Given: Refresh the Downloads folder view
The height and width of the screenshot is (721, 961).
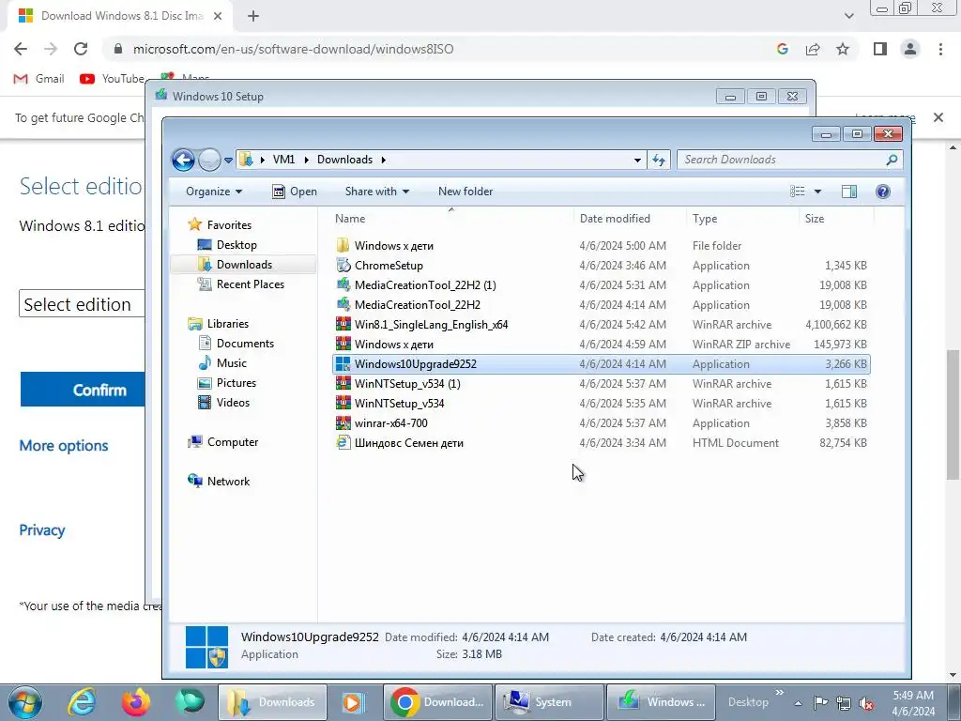Looking at the screenshot, I should click(x=659, y=160).
